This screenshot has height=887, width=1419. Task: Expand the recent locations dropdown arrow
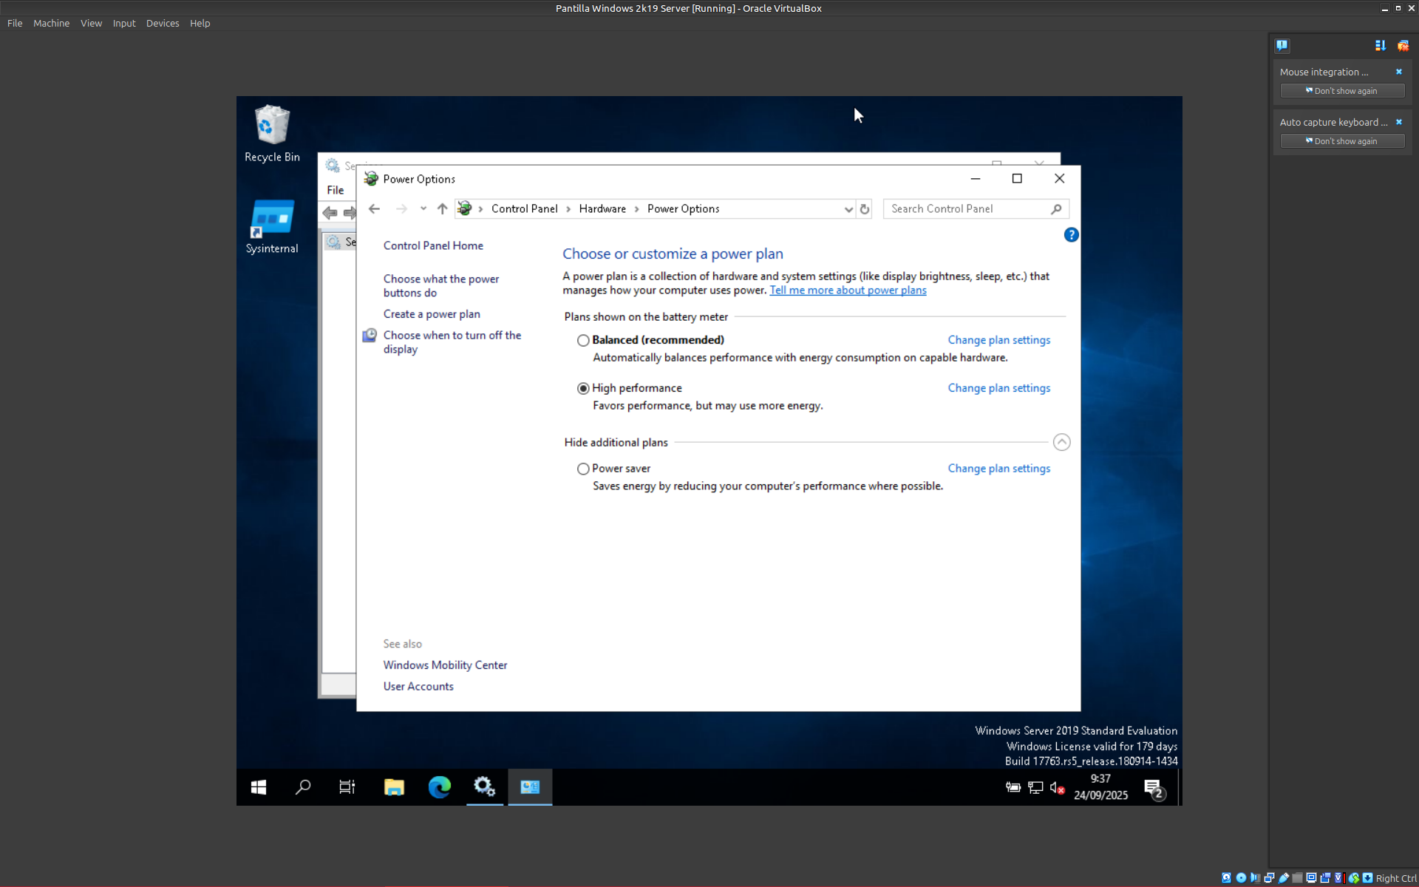[423, 209]
